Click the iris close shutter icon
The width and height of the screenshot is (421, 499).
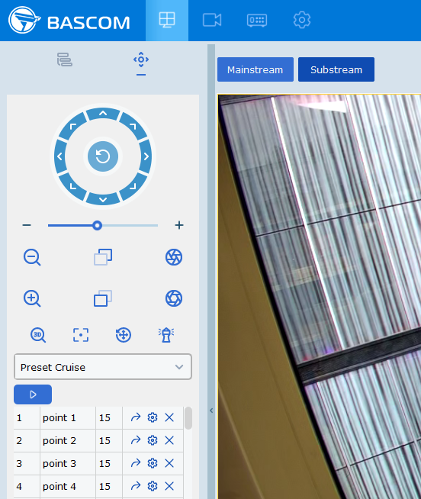(174, 257)
